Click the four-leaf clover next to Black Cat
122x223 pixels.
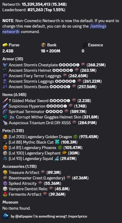(x=57, y=142)
